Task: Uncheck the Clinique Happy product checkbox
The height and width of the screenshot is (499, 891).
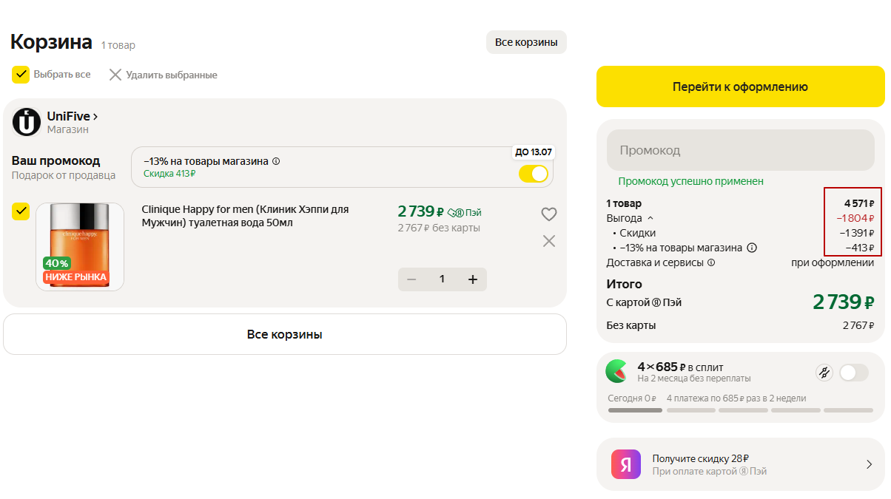Action: (x=21, y=211)
